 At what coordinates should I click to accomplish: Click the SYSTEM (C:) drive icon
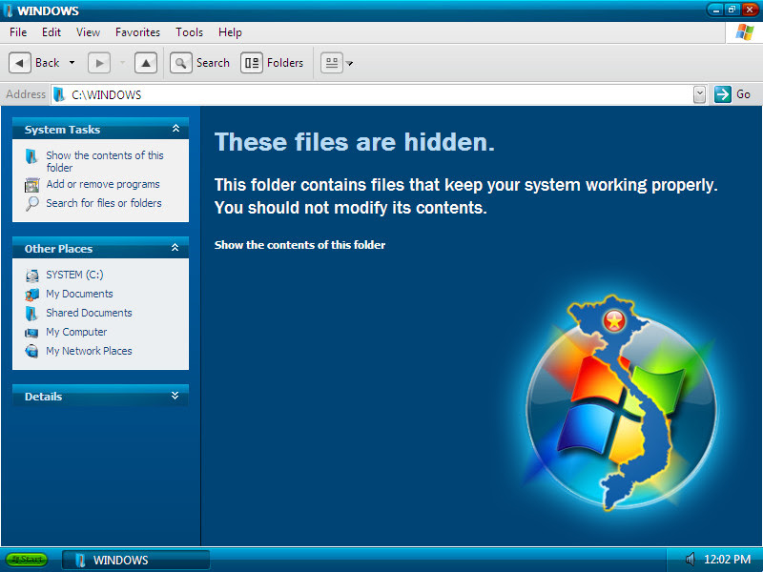click(x=32, y=276)
